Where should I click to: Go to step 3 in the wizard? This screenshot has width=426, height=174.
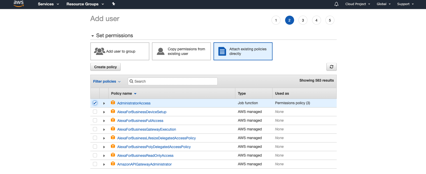click(303, 20)
